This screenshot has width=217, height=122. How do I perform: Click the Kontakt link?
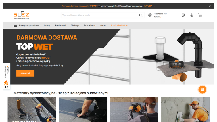[x=158, y=17]
